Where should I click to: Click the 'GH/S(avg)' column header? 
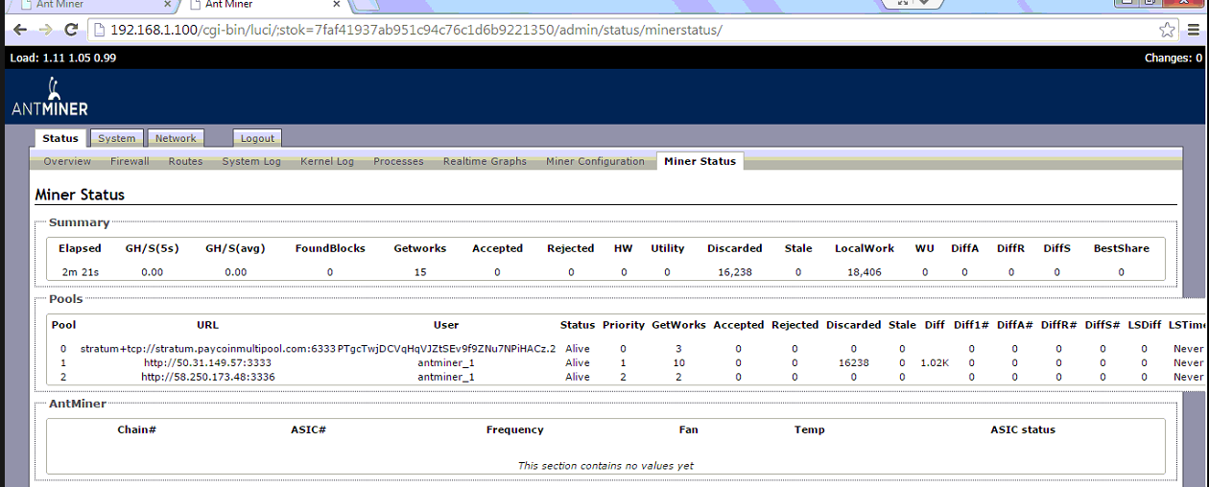pos(235,248)
